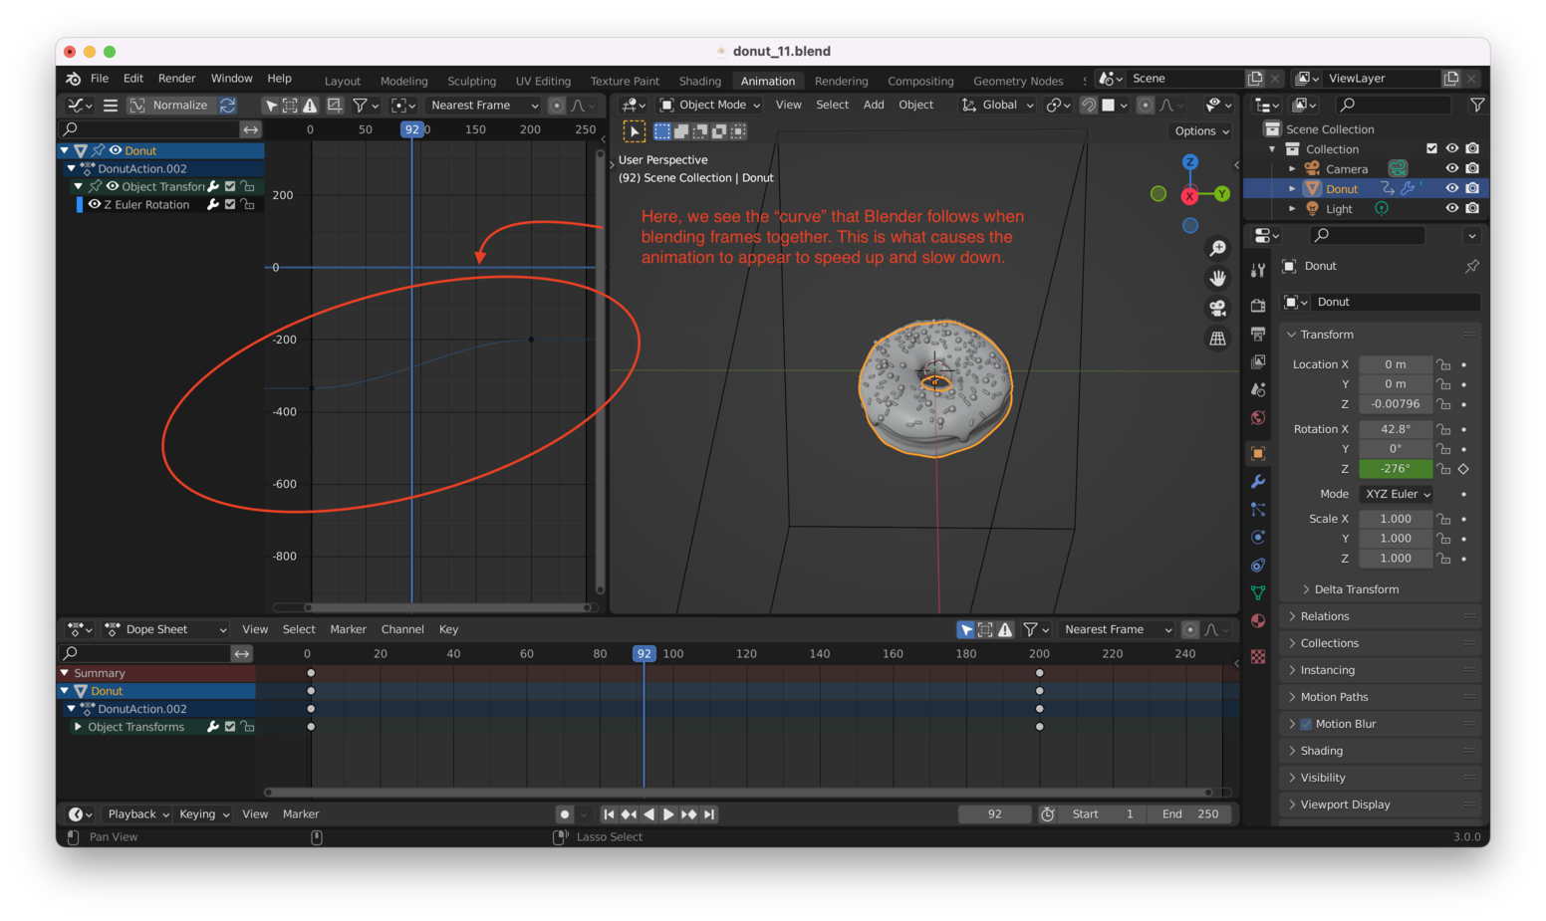
Task: Hide the Donut object in the Outliner
Action: (1452, 188)
